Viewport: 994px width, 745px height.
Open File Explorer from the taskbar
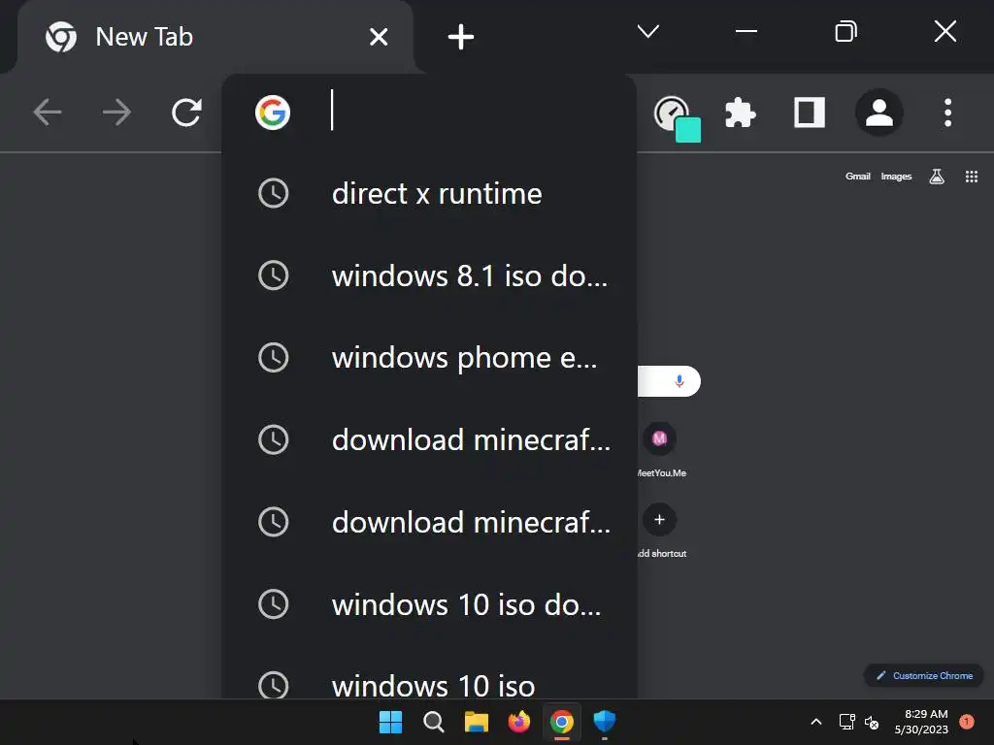[476, 722]
